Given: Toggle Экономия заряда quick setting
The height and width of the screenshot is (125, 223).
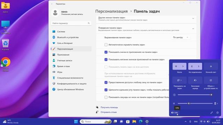Looking at the screenshot, I should click(195, 80).
